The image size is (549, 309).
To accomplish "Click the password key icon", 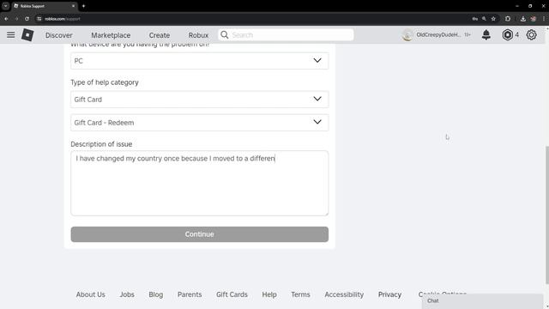I will 474,19.
